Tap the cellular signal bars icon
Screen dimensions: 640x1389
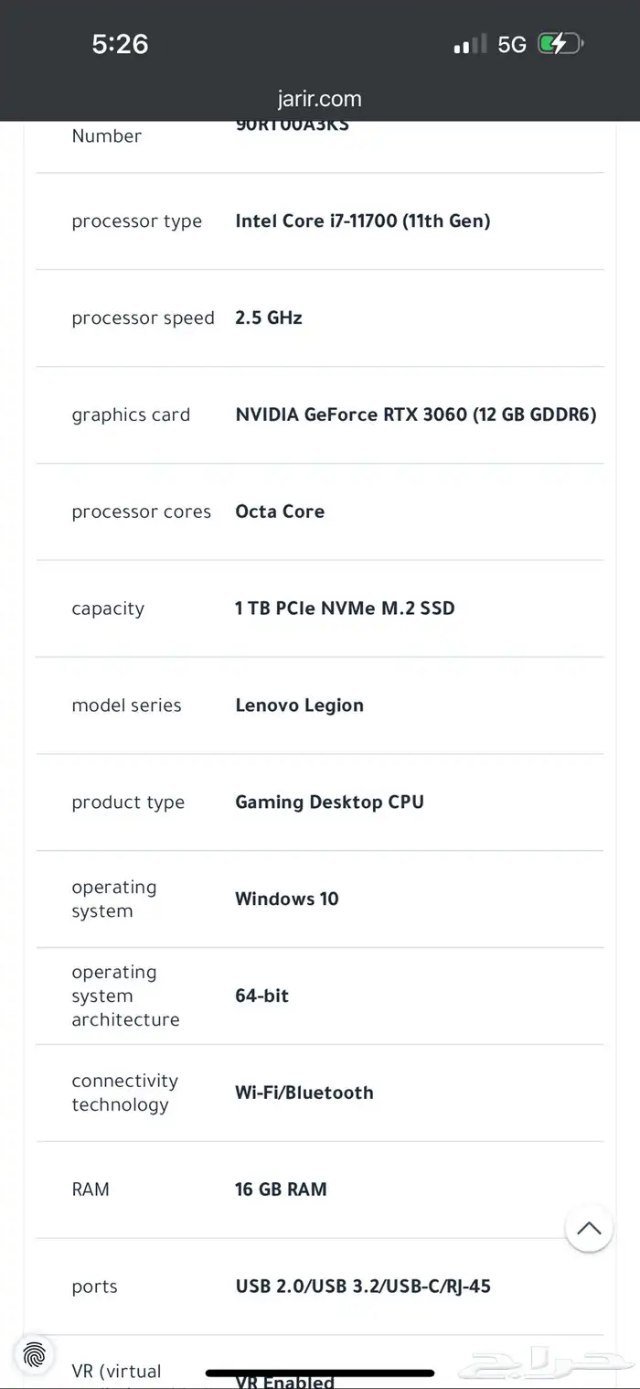pyautogui.click(x=471, y=45)
